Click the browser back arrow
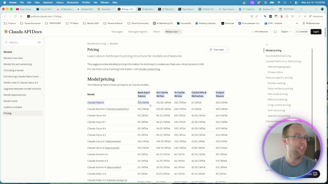 click(5, 16)
